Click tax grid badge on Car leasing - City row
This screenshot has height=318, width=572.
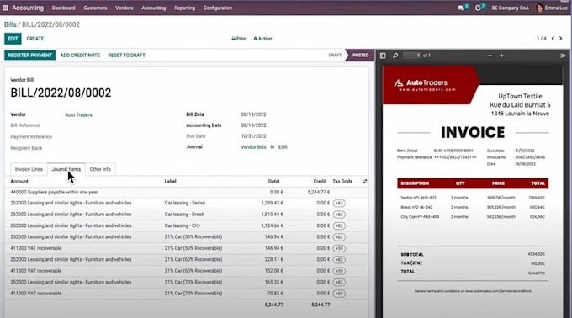[x=339, y=225]
